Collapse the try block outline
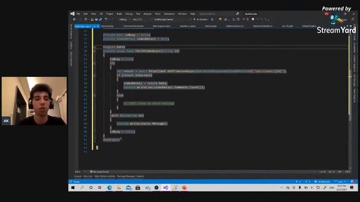The height and width of the screenshot is (202, 360). tap(95, 63)
